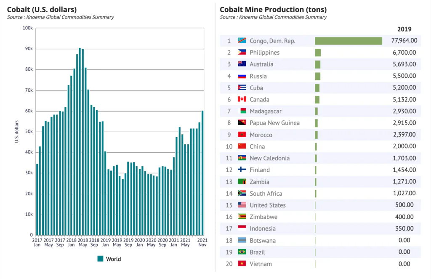This screenshot has width=431, height=279.
Task: Select the Russia country name
Action: [x=258, y=76]
